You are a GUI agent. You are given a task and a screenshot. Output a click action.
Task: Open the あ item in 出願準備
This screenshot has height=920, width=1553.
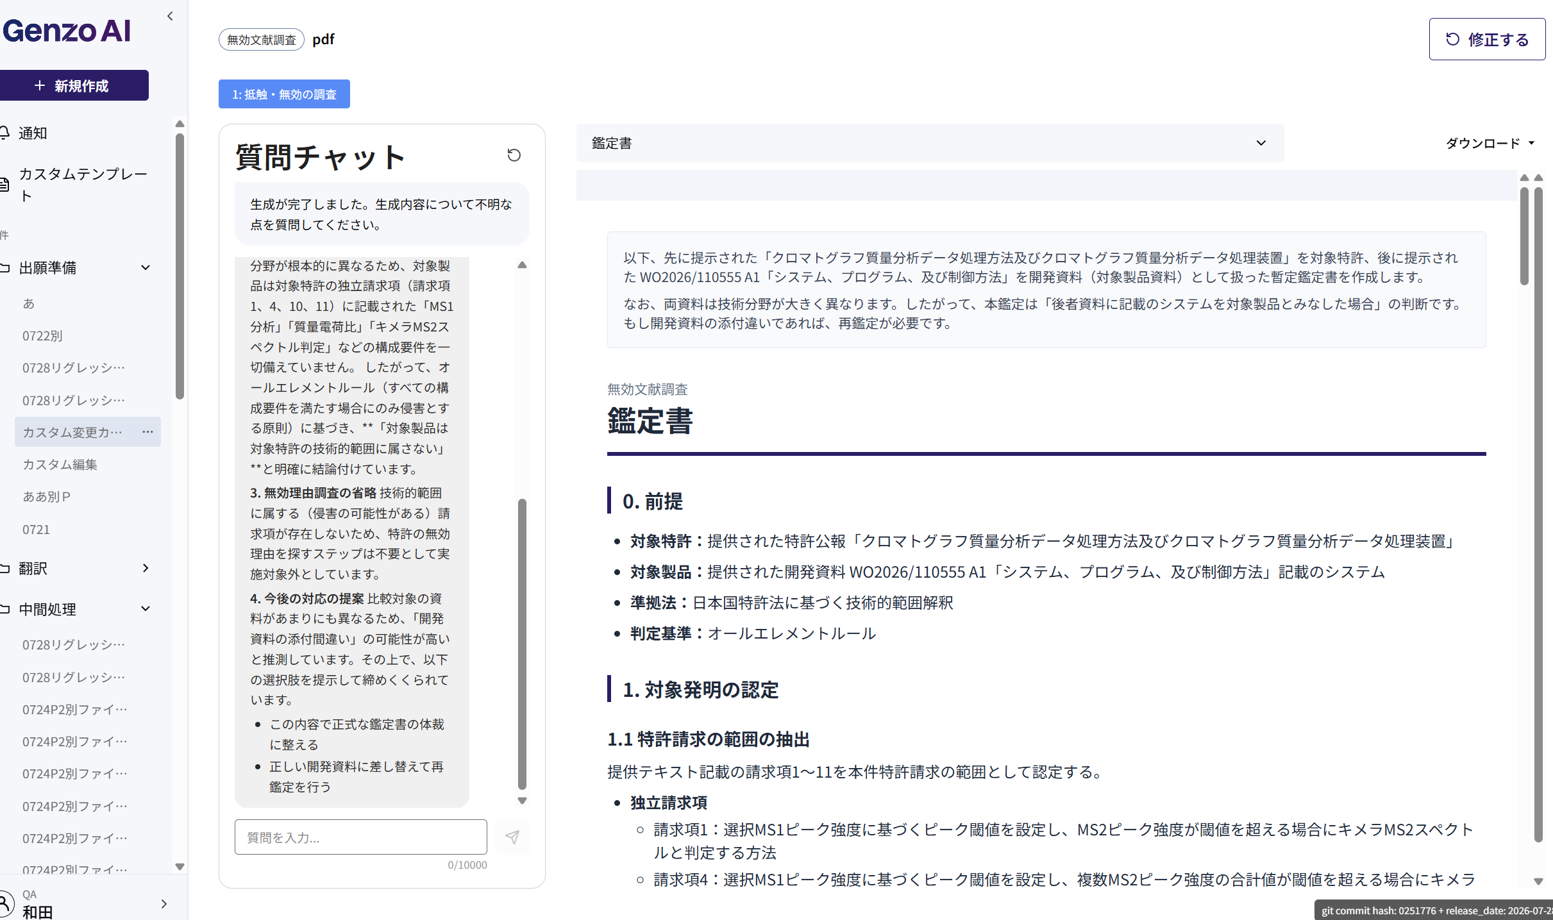coord(29,303)
